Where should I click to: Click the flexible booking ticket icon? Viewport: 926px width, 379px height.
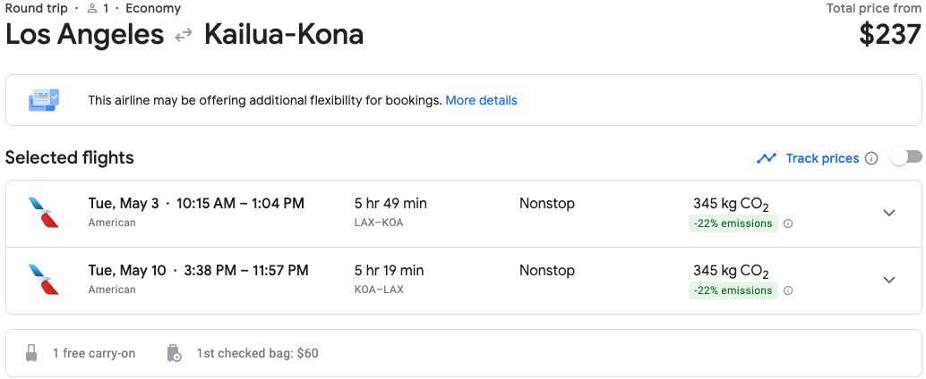point(44,100)
